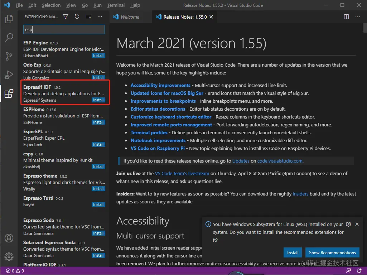Viewport: 367px width, 275px height.
Task: Install the ESP-Engine extension
Action: pos(98,56)
